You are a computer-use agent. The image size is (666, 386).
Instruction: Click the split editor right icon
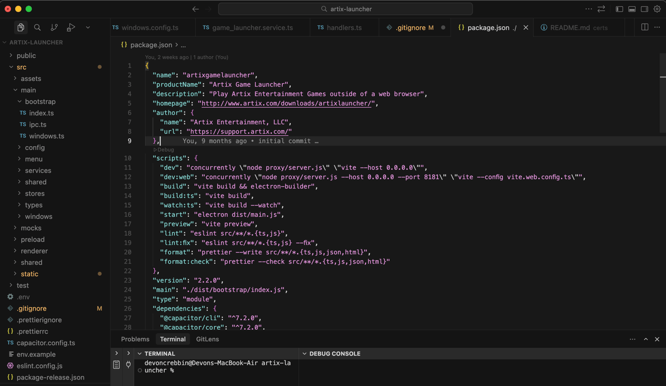pos(645,27)
